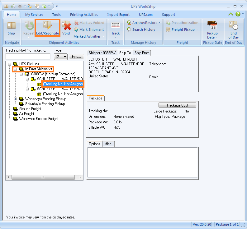
Task: Select second Tracking No. Not Assigned package
Action: tap(63, 94)
